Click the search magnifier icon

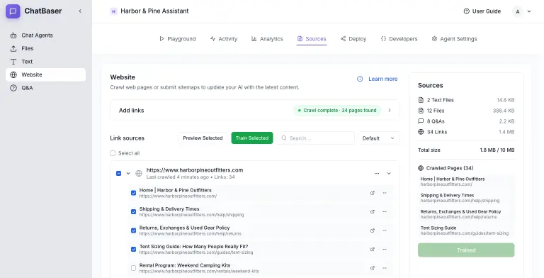coord(284,138)
